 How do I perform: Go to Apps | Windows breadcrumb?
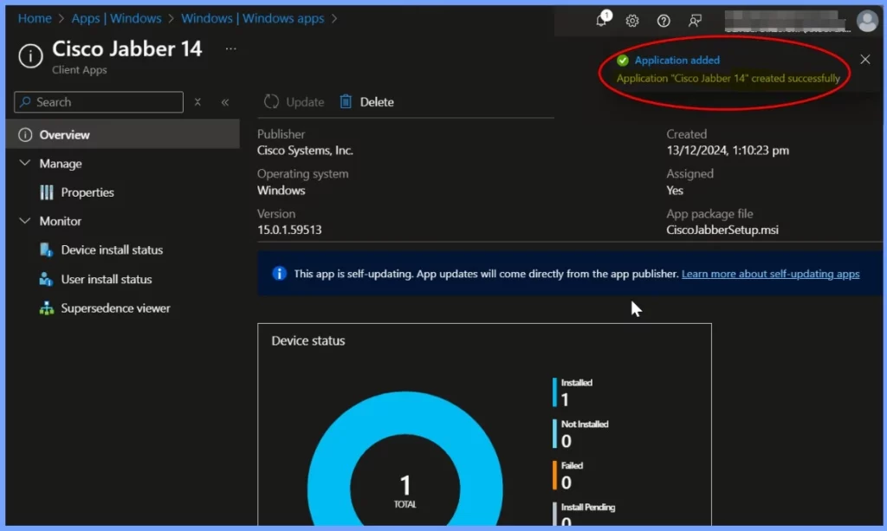(117, 18)
